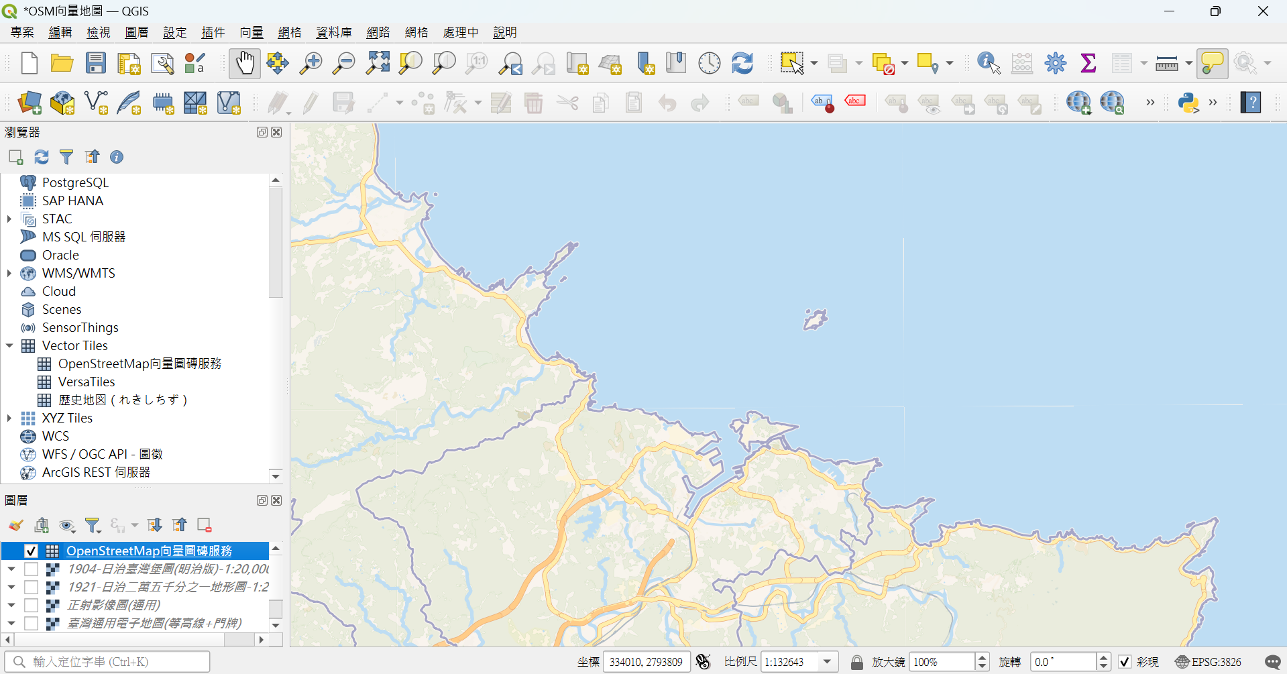Open the 資料庫 menu
This screenshot has width=1287, height=674.
click(x=334, y=32)
